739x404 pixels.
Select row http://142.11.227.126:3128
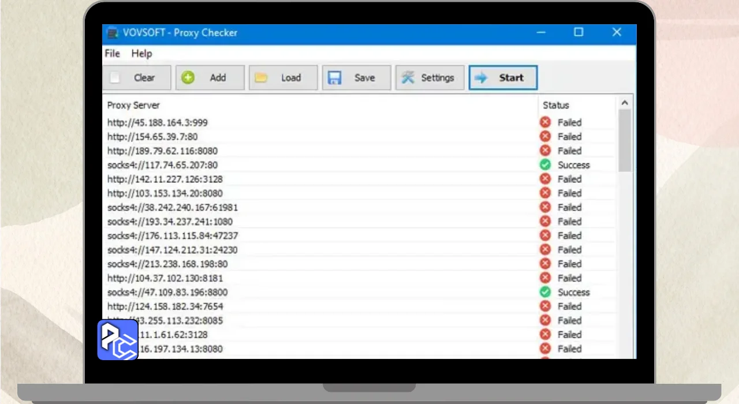click(x=358, y=179)
